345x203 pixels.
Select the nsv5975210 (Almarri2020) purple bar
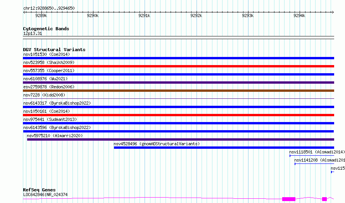[x=181, y=139]
